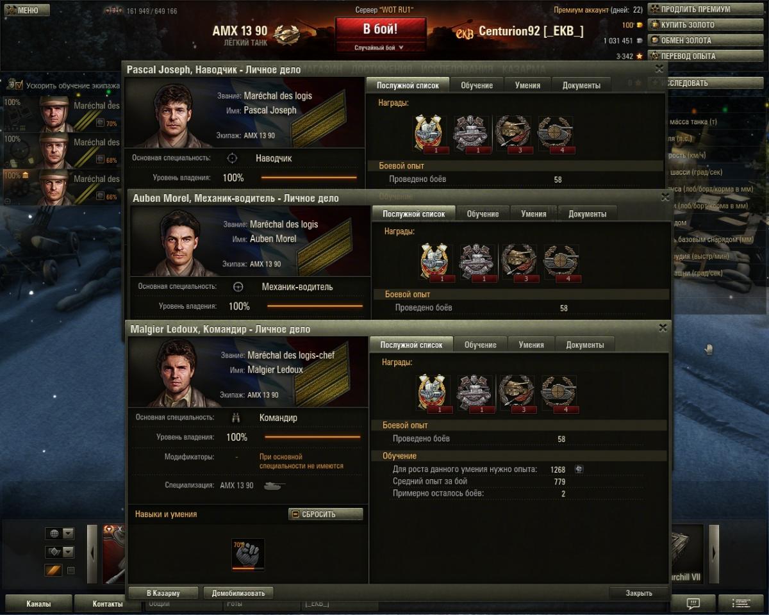This screenshot has width=769, height=615.
Task: Open the chat window icon at bottom right
Action: point(693,603)
